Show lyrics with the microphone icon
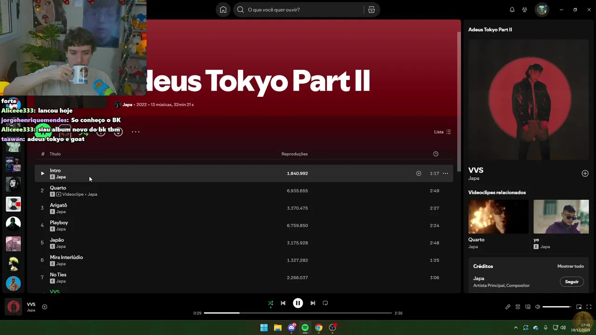Image resolution: width=596 pixels, height=335 pixels. [508, 307]
